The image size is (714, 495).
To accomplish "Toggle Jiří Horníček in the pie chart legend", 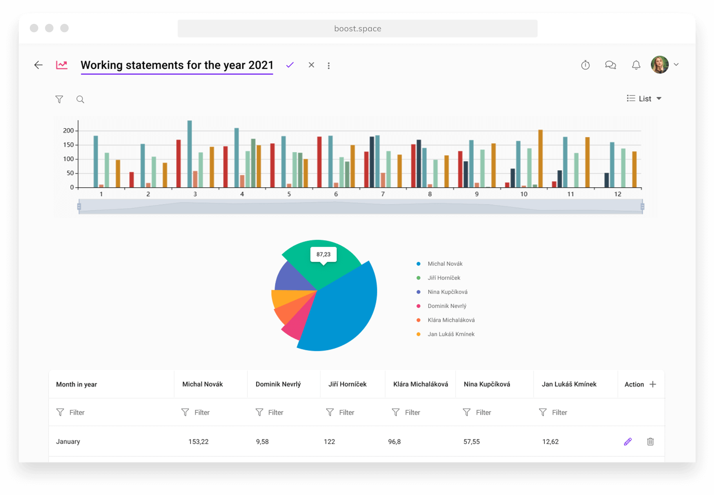I will click(443, 278).
